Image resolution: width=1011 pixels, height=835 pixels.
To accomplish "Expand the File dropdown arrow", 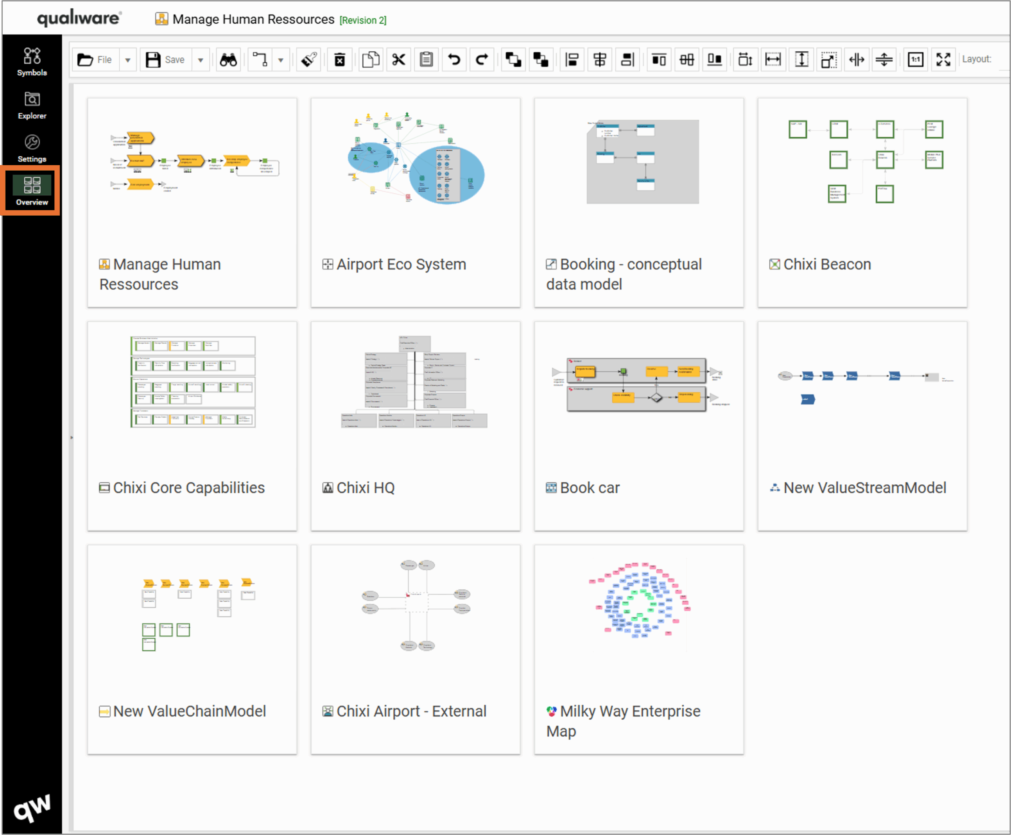I will [x=128, y=59].
